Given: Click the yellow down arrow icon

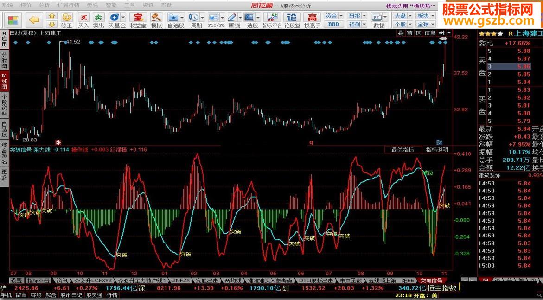Looking at the screenshot, I should pyautogui.click(x=52, y=24).
